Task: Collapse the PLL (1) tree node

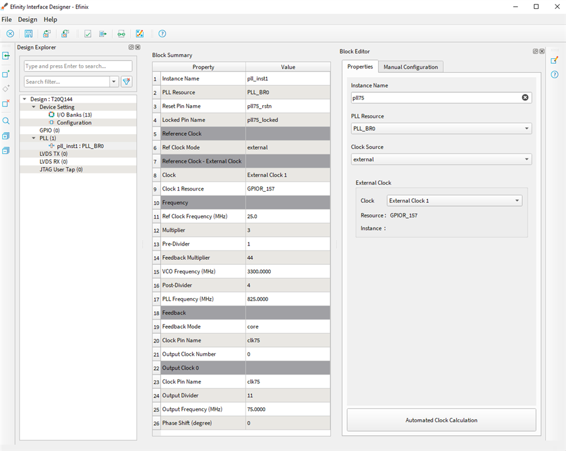Action: [x=34, y=138]
